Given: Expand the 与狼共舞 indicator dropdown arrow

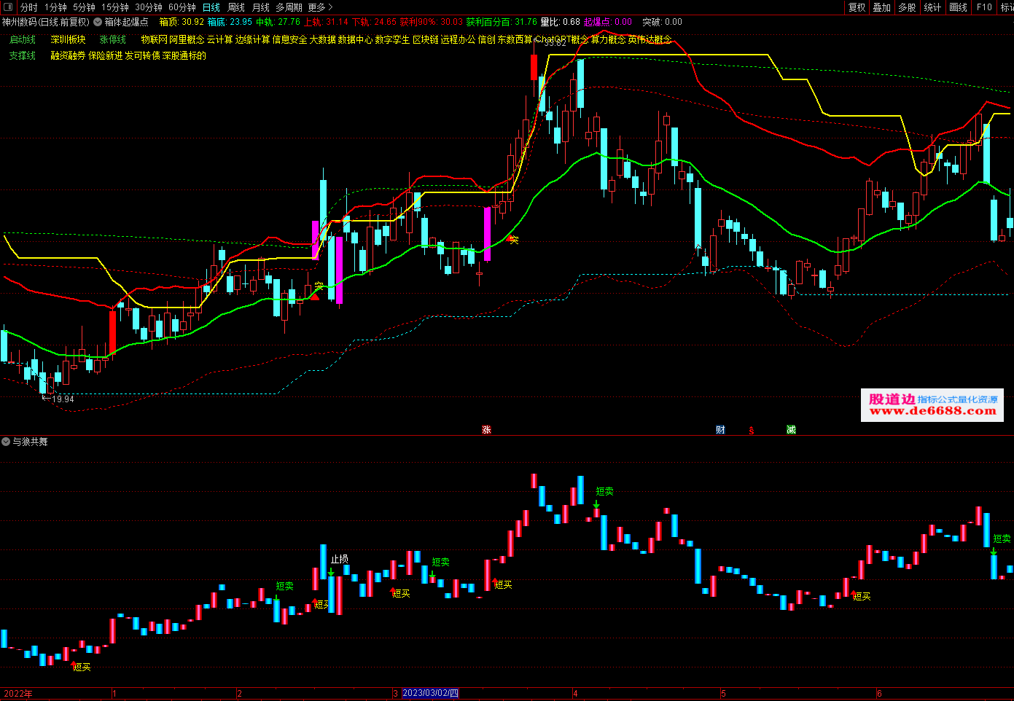Looking at the screenshot, I should [x=6, y=442].
